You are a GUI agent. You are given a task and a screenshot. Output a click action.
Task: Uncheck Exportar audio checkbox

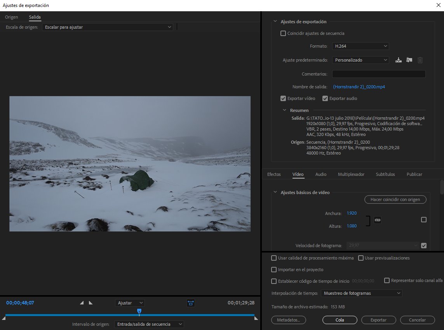coord(325,98)
